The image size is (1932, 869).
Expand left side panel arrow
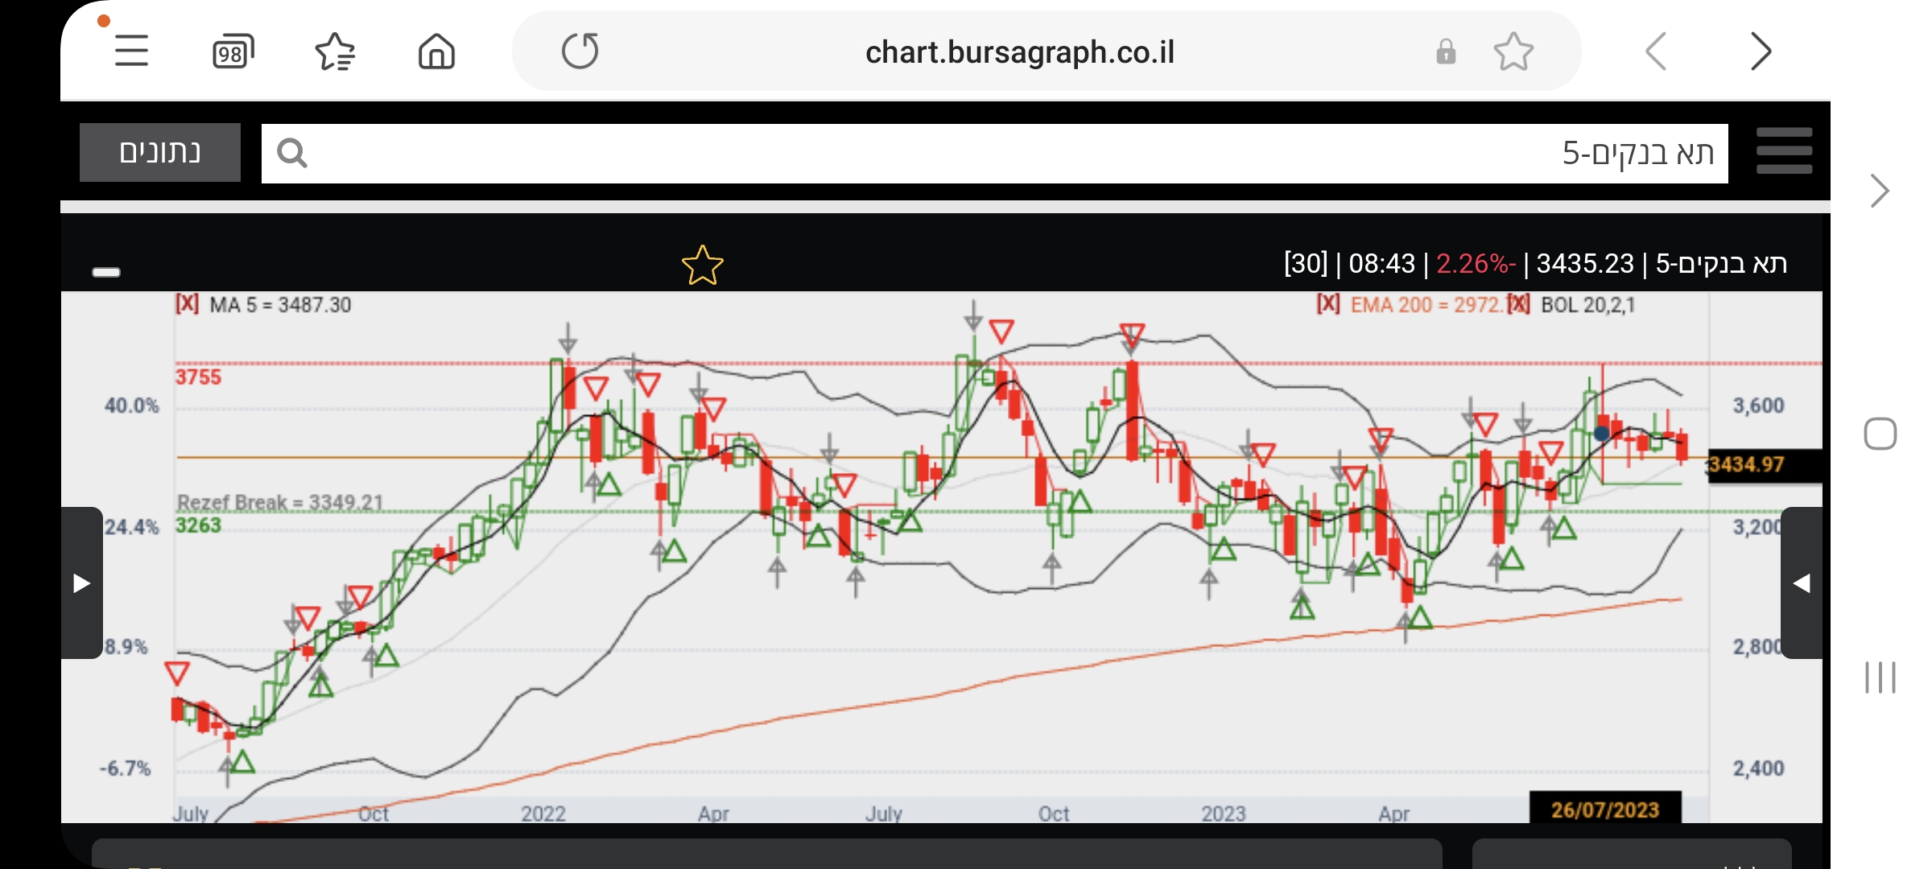[81, 583]
